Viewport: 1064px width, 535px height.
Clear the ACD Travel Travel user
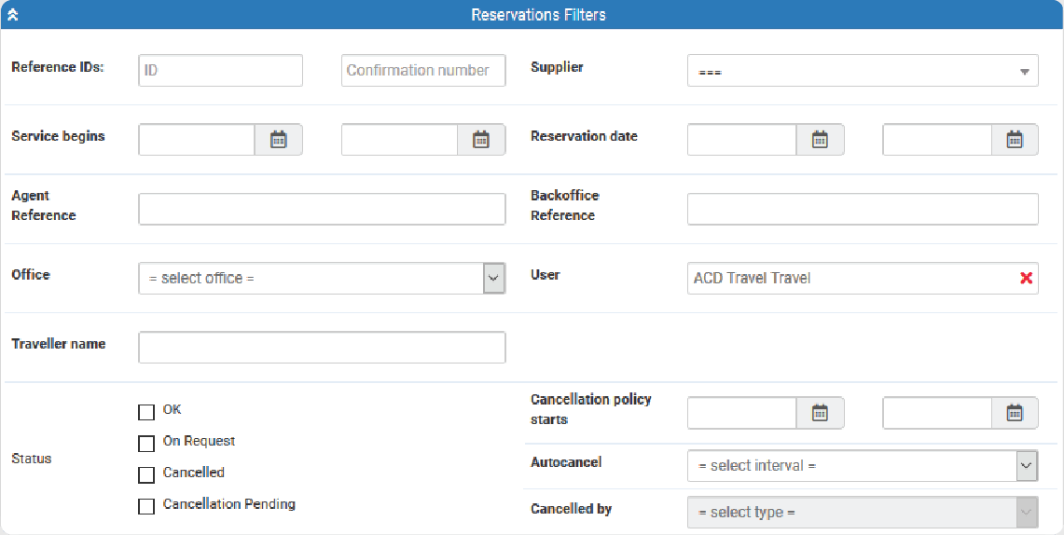[x=1026, y=278]
